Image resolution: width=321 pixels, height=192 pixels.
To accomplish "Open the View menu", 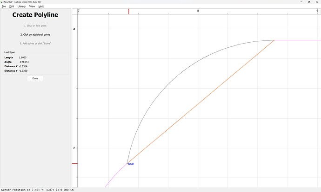I will pos(32,6).
